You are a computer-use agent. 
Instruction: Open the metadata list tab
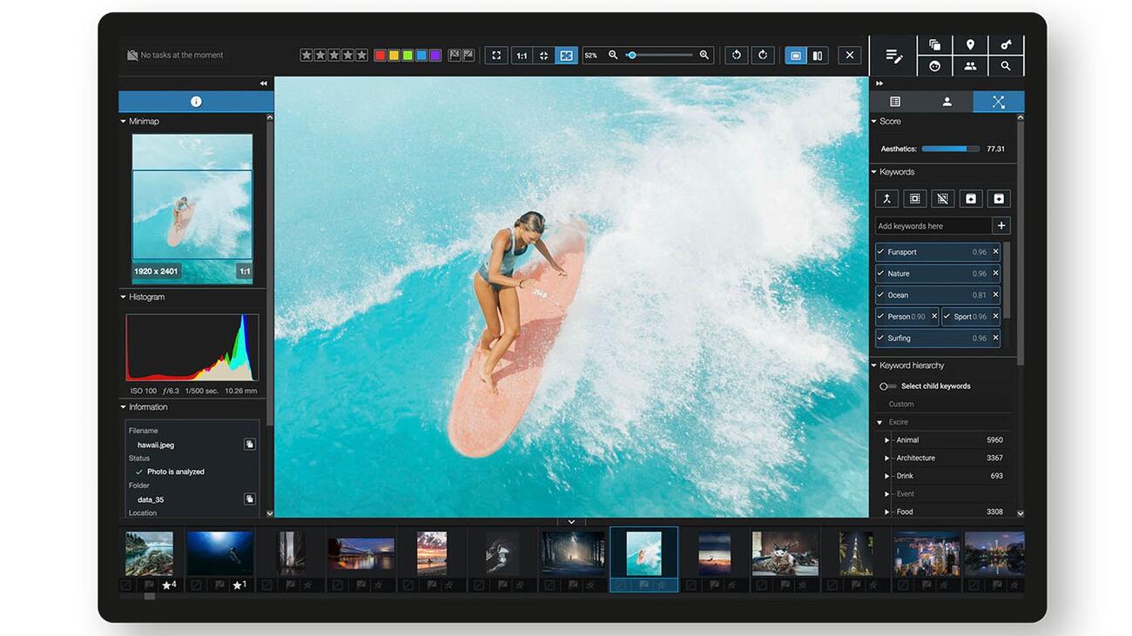[895, 102]
